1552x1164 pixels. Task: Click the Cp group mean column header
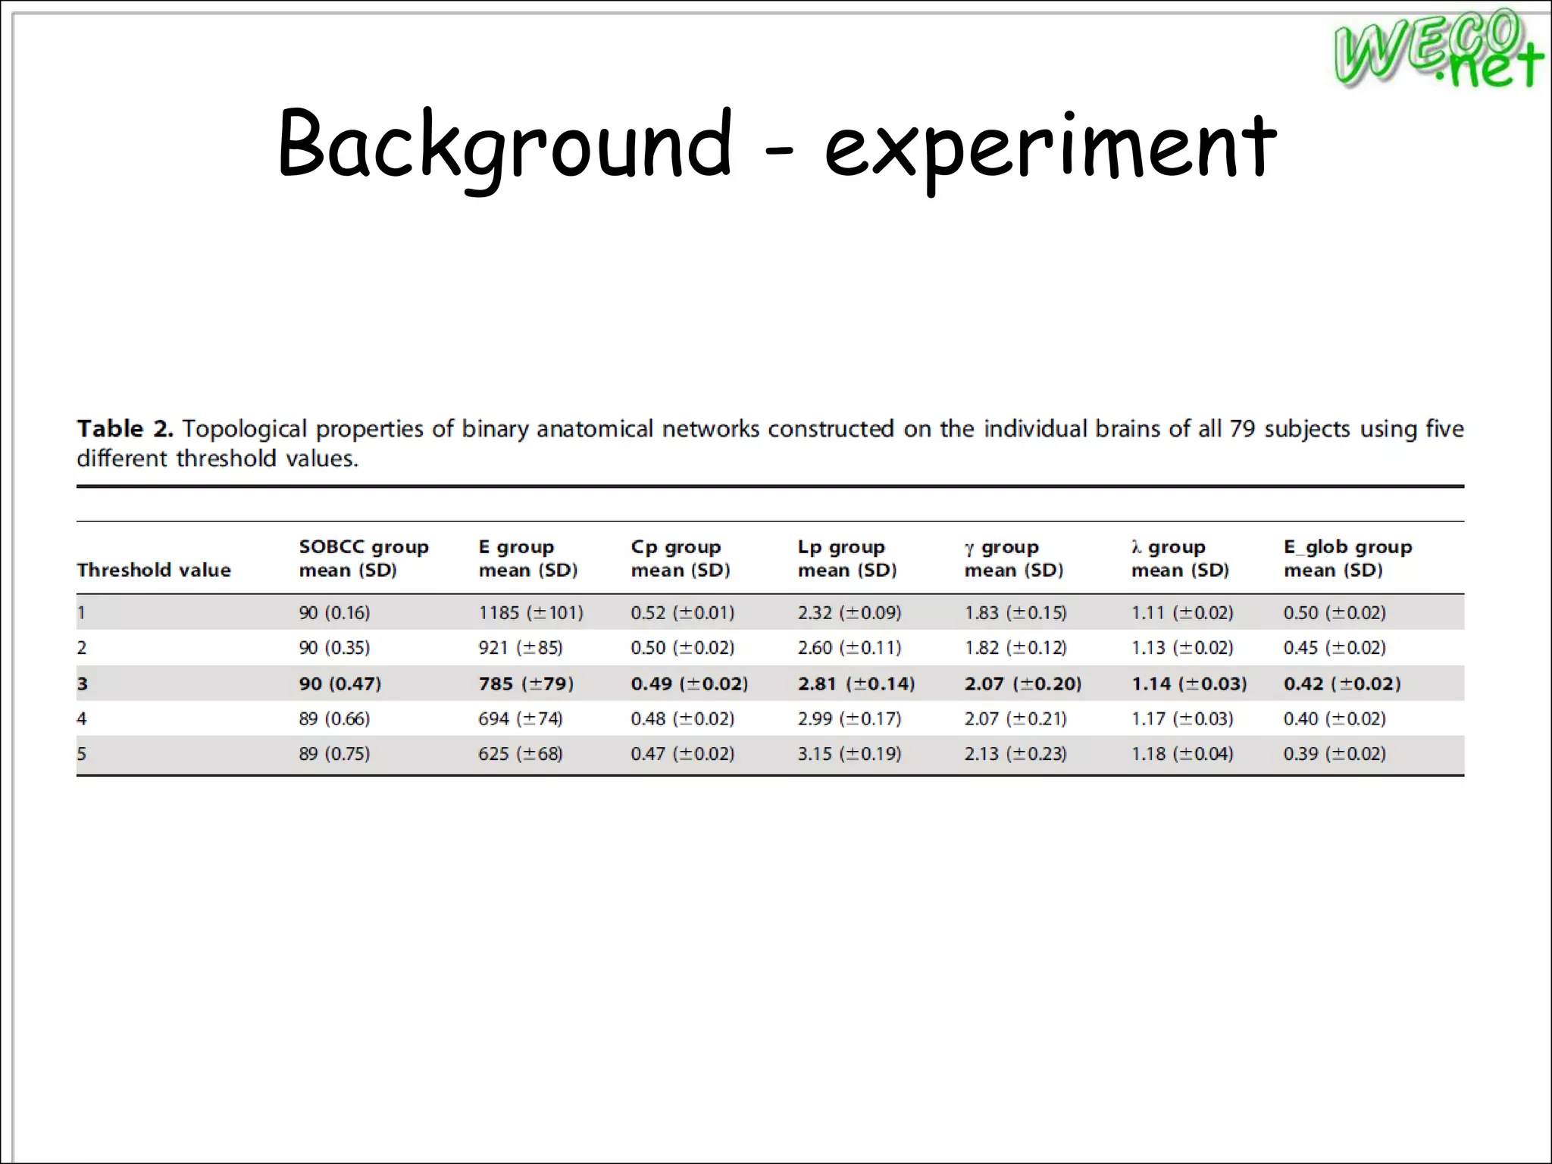point(680,559)
